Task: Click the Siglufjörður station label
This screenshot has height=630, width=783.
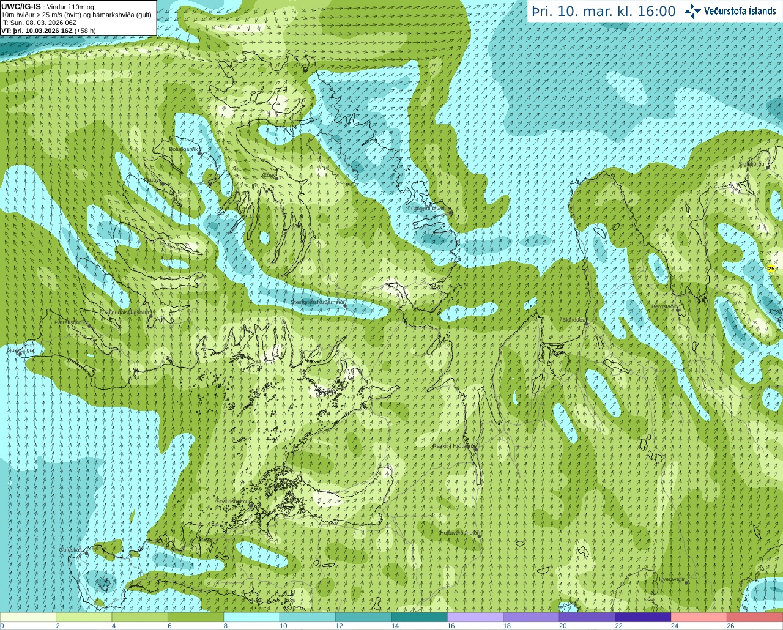Action: [x=752, y=164]
